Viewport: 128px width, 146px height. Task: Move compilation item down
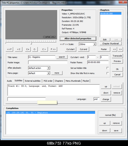click(x=105, y=131)
